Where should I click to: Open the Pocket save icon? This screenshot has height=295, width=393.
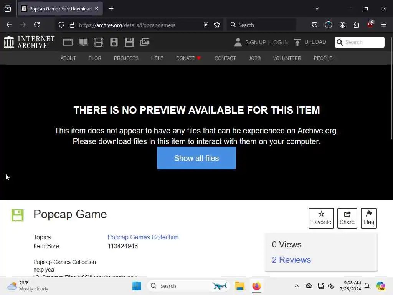(x=315, y=25)
